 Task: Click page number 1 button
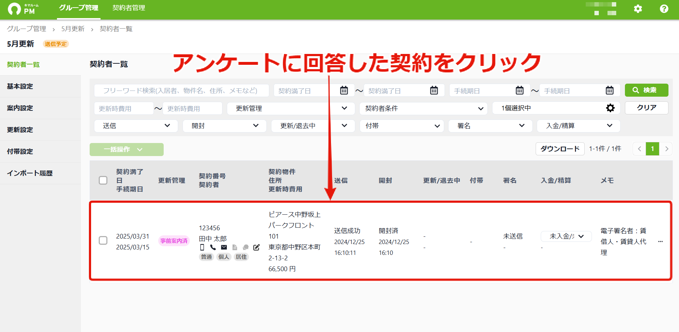click(653, 149)
